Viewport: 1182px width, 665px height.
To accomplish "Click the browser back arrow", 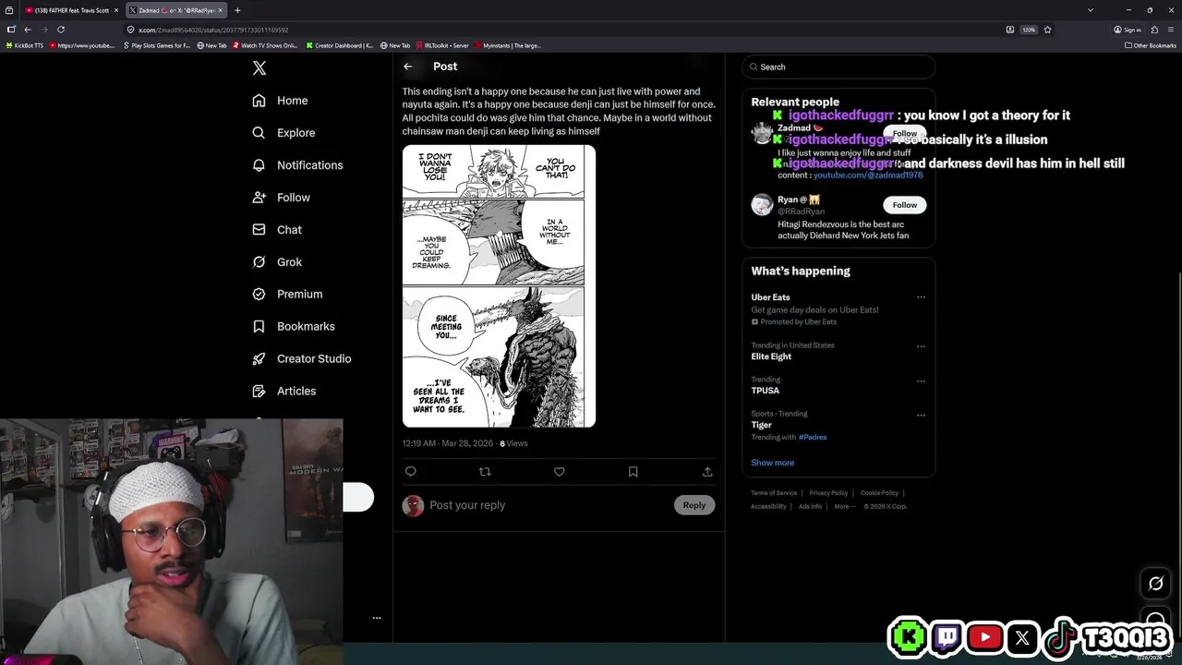I will pyautogui.click(x=28, y=30).
